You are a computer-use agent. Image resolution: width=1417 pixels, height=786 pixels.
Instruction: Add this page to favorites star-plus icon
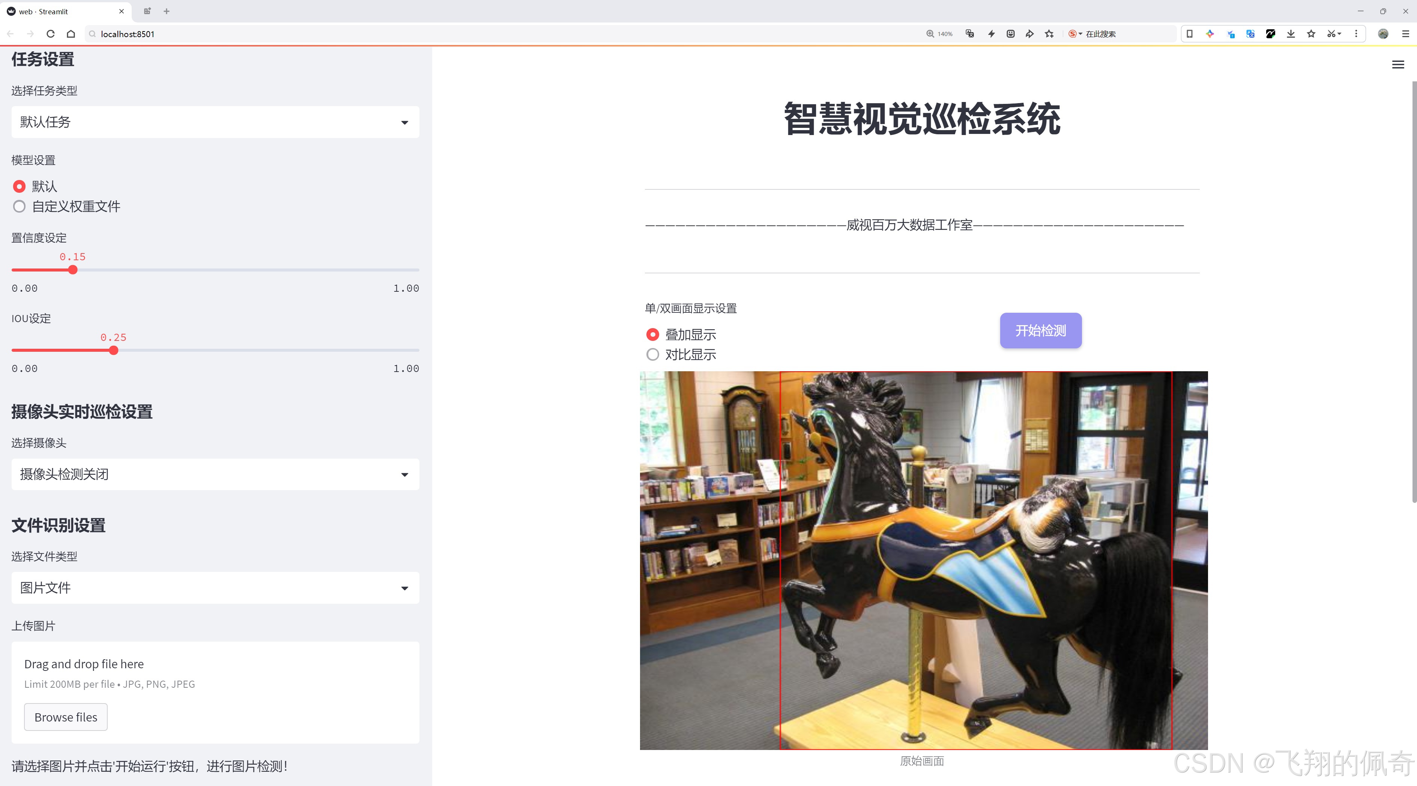pyautogui.click(x=1050, y=33)
